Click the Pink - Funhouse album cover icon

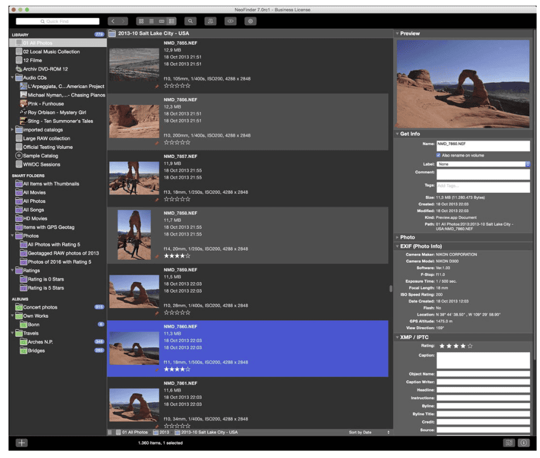[x=23, y=103]
